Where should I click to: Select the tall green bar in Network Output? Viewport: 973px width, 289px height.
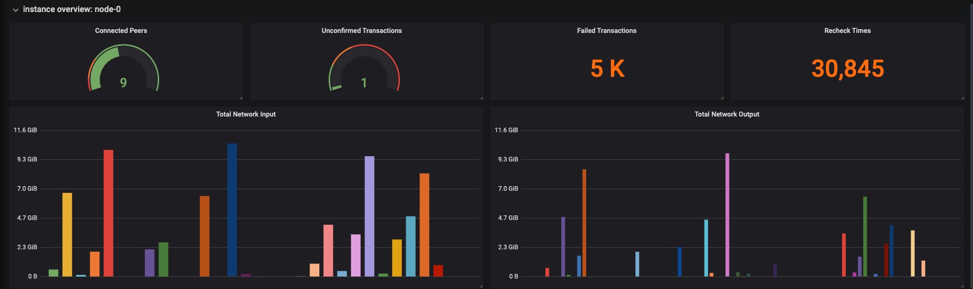tap(865, 237)
